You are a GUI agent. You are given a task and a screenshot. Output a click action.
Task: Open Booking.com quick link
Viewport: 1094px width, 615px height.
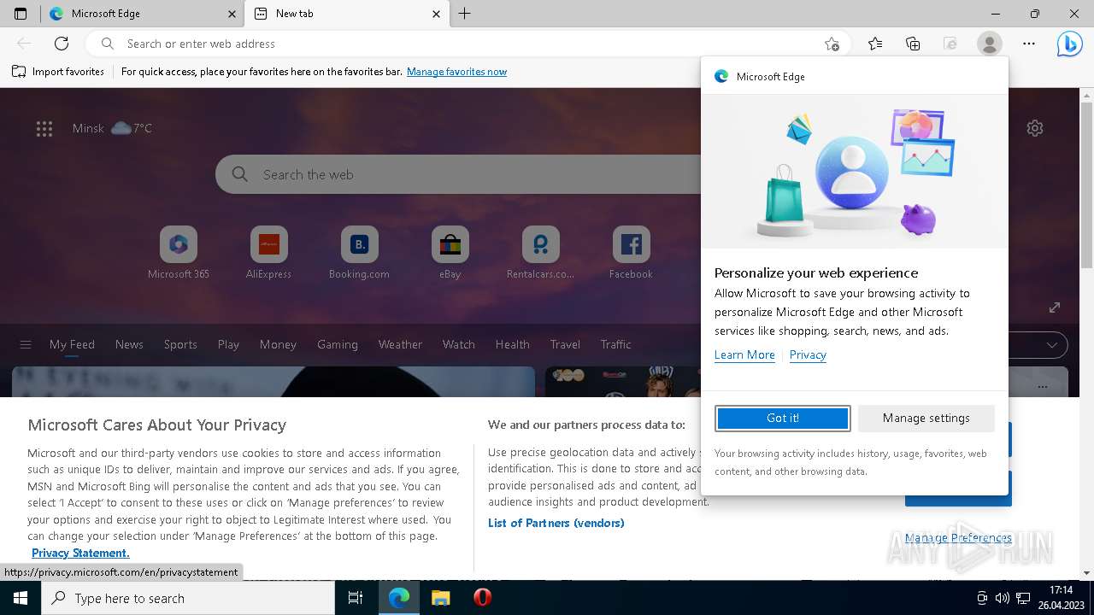click(x=359, y=253)
